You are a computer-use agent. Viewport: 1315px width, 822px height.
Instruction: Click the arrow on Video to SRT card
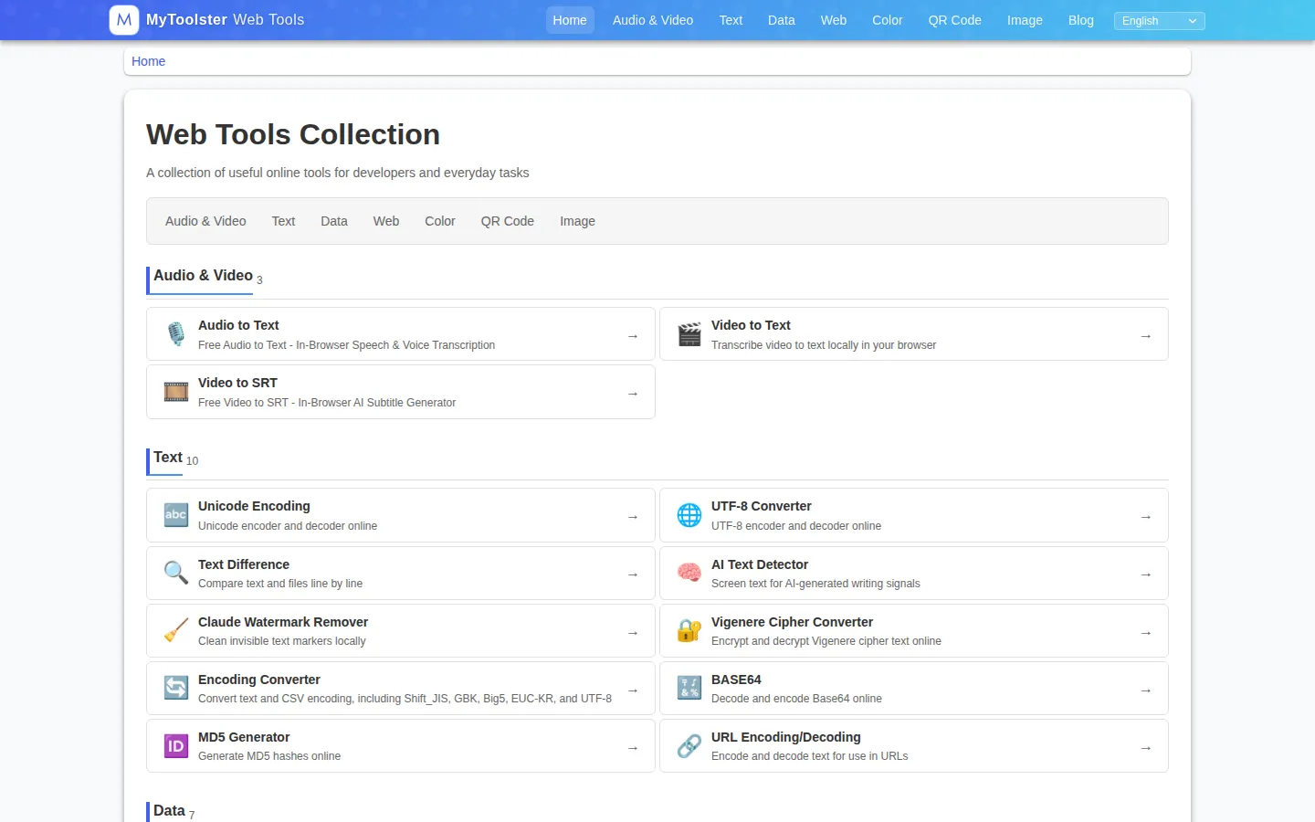click(x=633, y=394)
